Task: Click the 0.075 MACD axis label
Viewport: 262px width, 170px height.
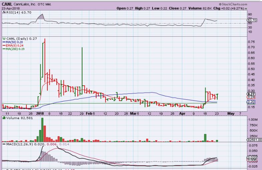Action: pos(253,145)
